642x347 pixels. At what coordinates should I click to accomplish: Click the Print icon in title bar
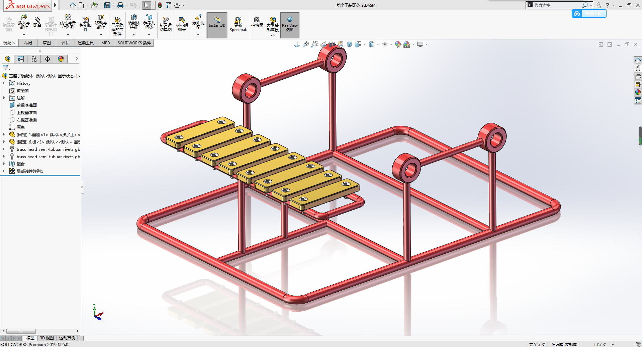120,5
